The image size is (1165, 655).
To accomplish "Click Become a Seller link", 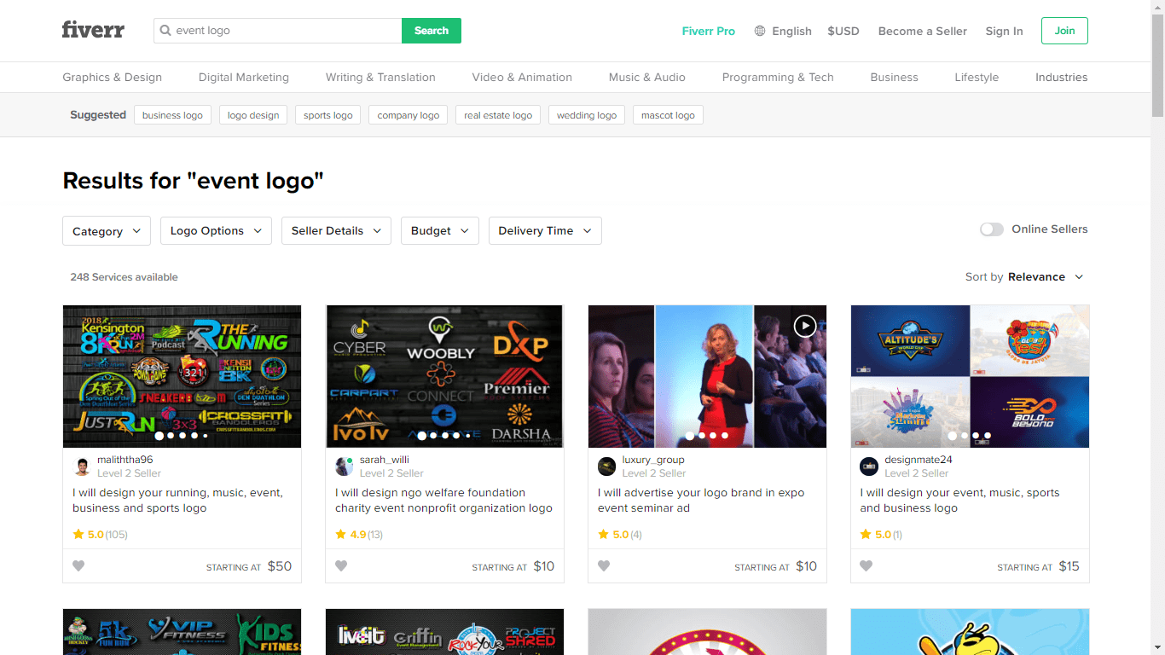I will coord(923,31).
